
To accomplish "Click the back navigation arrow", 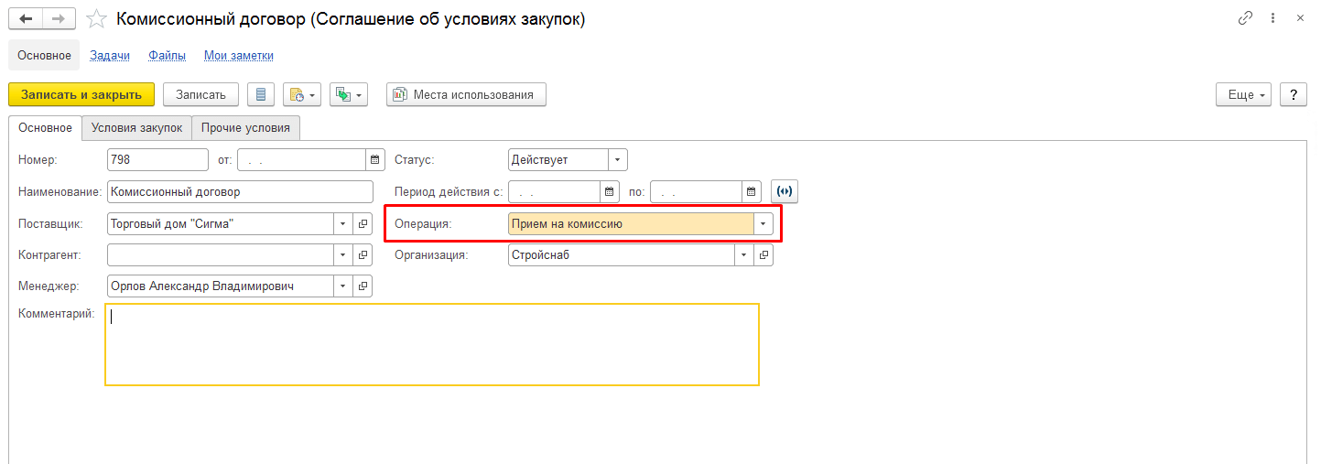I will pyautogui.click(x=26, y=18).
